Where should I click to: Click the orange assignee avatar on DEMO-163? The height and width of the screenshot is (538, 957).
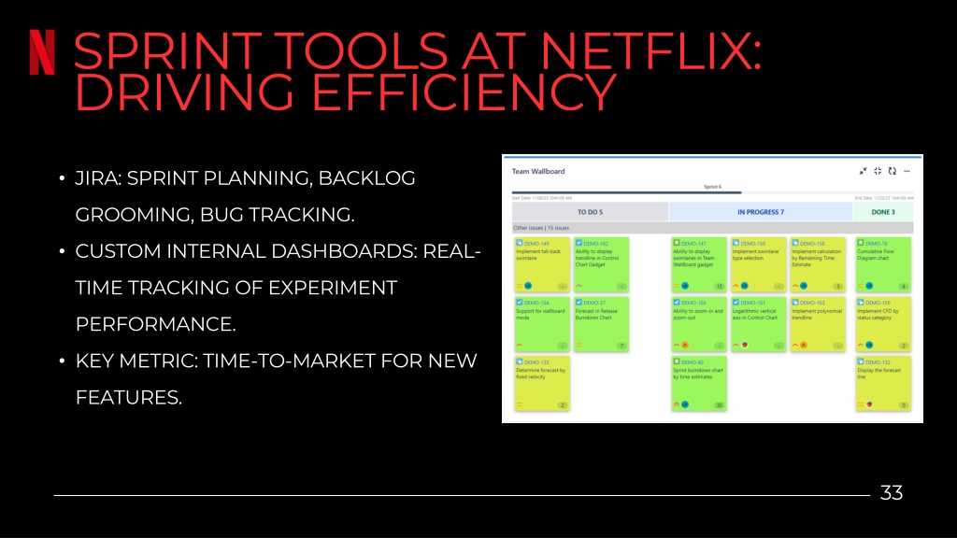[804, 346]
